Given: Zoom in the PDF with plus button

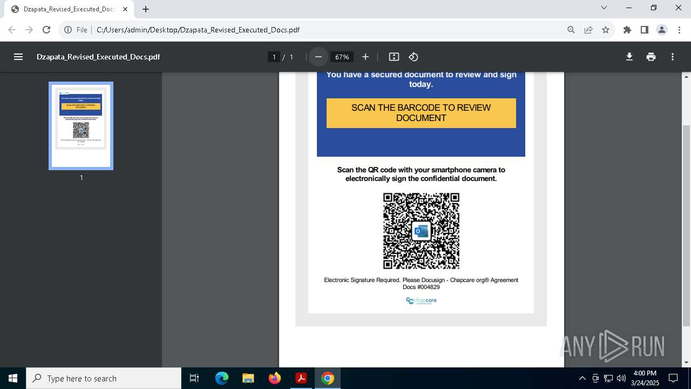Looking at the screenshot, I should pyautogui.click(x=365, y=57).
